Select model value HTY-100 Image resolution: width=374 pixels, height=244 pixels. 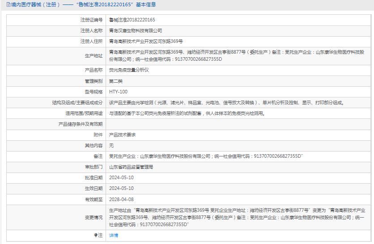click(118, 92)
